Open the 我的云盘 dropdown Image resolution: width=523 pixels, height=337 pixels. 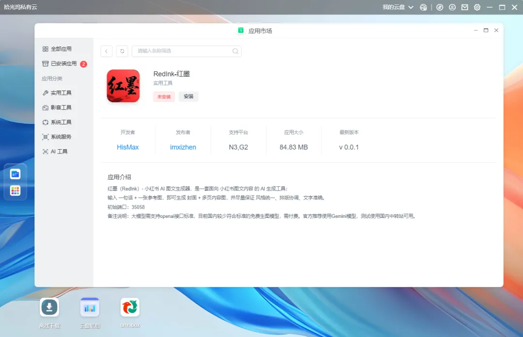[x=398, y=7]
